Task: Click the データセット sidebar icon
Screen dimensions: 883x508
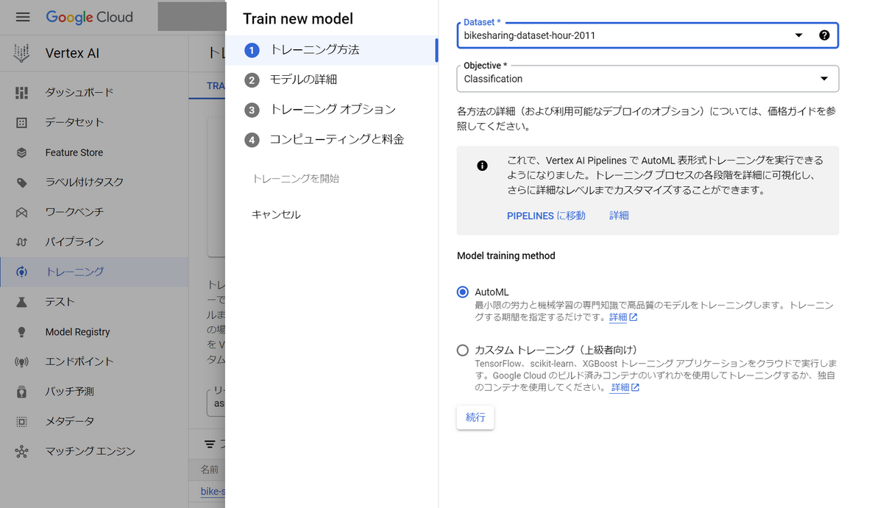Action: coord(21,122)
